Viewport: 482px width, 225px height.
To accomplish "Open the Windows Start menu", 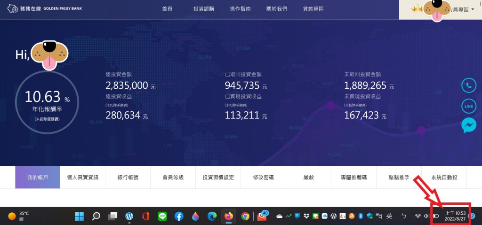I will tap(79, 216).
